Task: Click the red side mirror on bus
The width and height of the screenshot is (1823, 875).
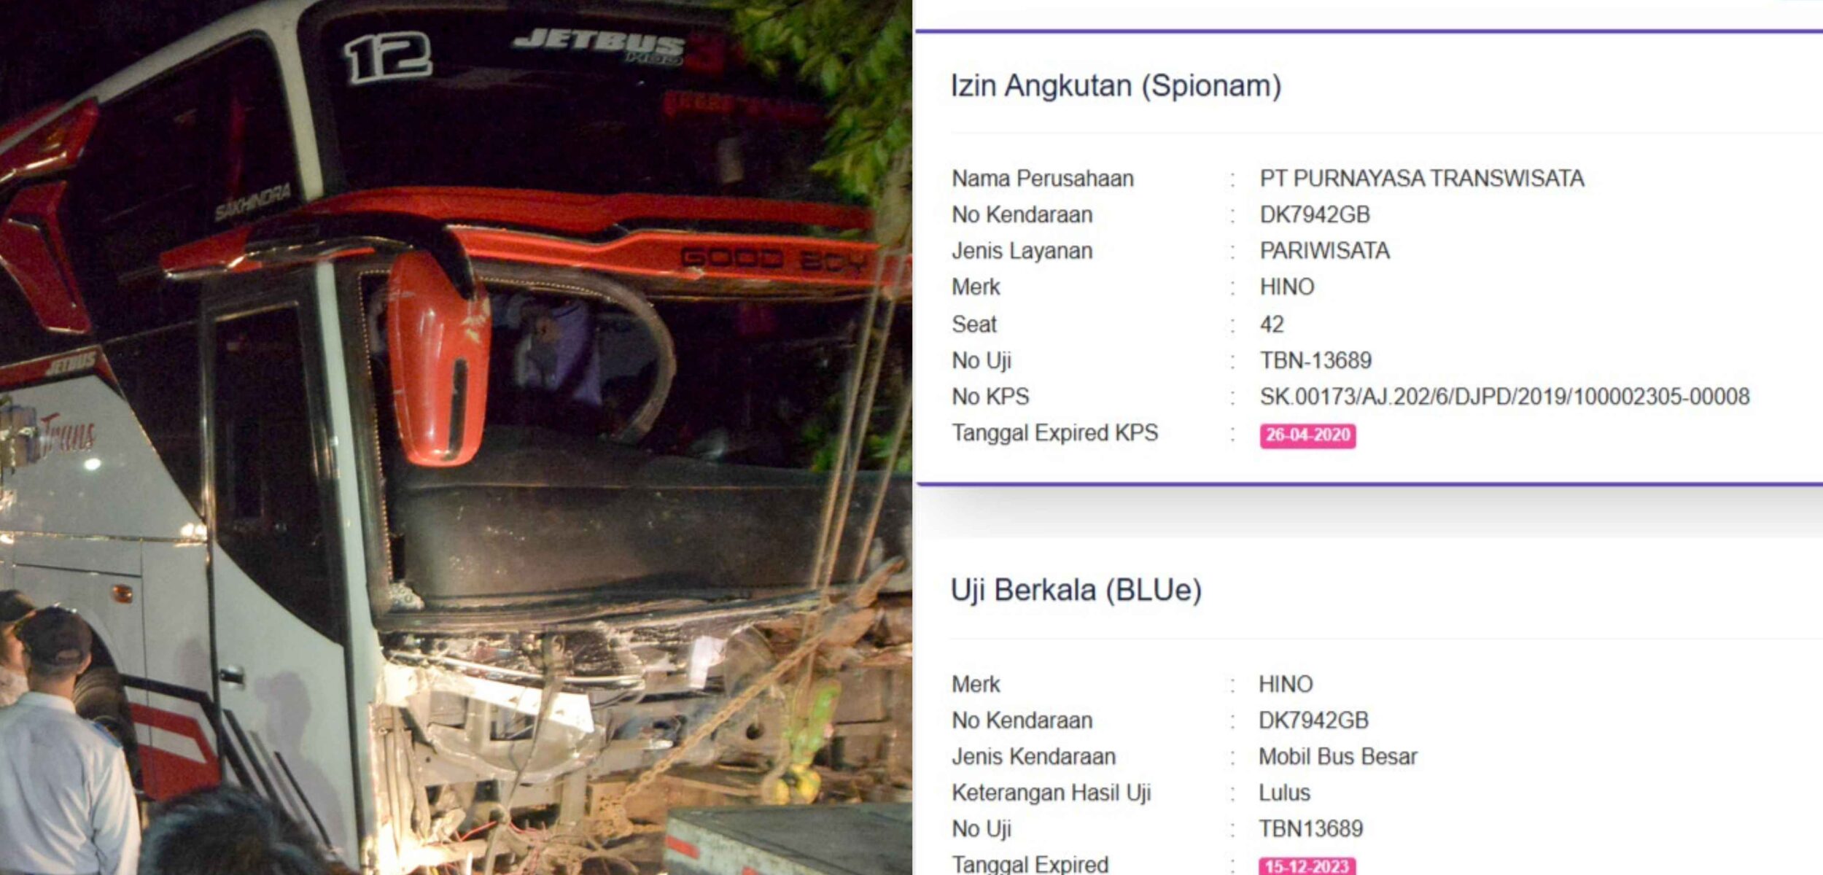Action: [x=438, y=359]
